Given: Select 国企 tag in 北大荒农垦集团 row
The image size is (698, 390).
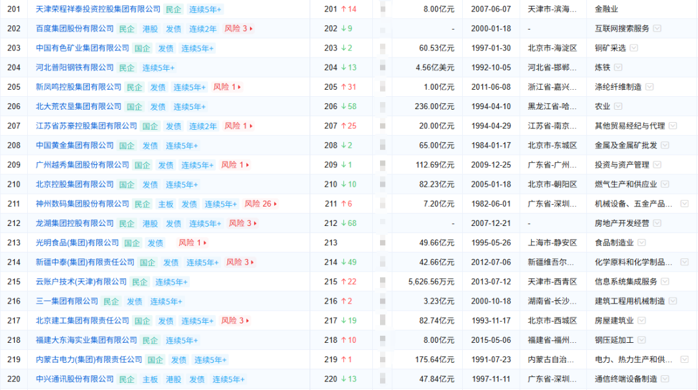Looking at the screenshot, I should 134,107.
